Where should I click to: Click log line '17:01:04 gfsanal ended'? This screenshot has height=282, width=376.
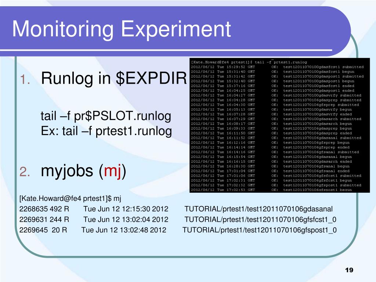270,171
